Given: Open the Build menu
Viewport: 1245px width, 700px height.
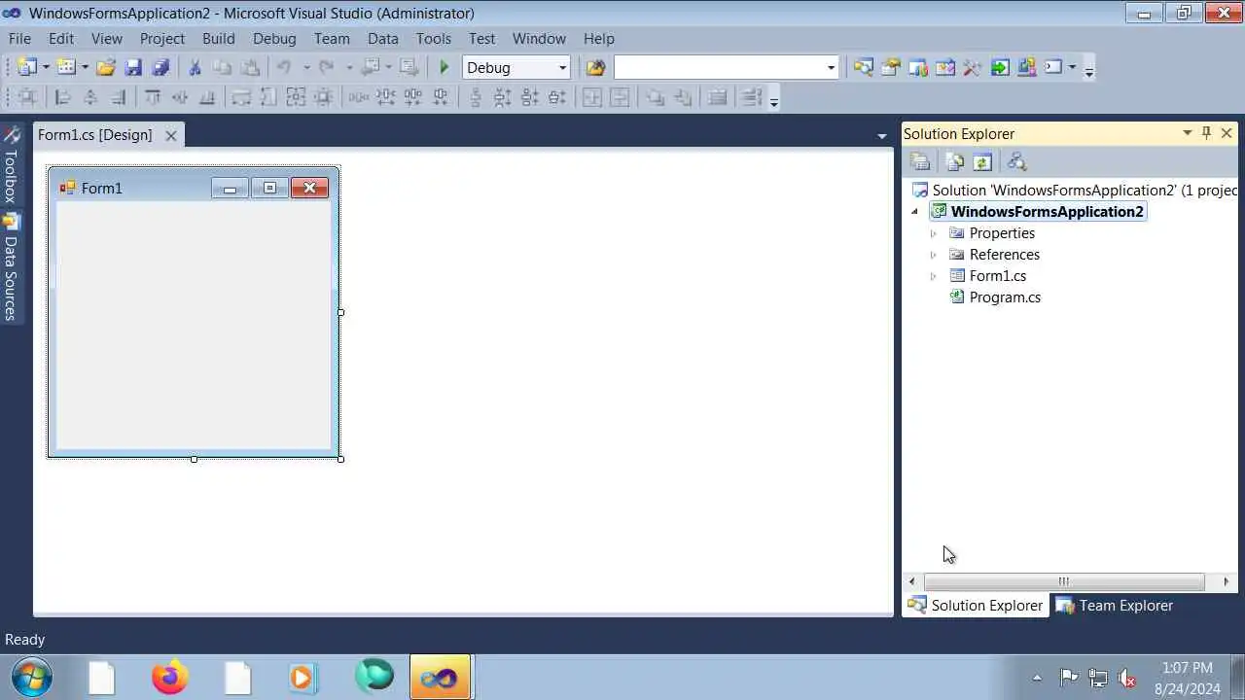Looking at the screenshot, I should click(218, 38).
